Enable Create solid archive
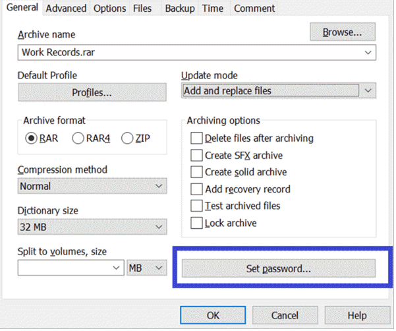This screenshot has height=331, width=396. (x=196, y=172)
